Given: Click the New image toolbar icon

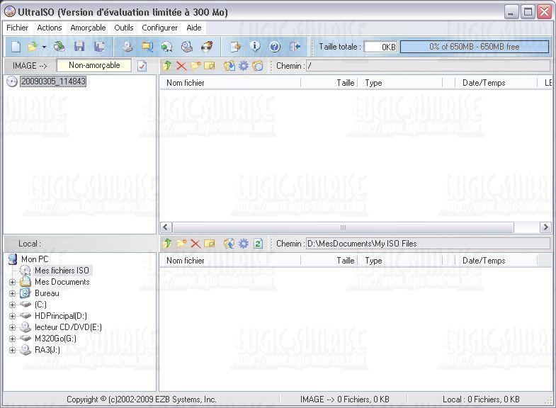Looking at the screenshot, I should point(16,47).
